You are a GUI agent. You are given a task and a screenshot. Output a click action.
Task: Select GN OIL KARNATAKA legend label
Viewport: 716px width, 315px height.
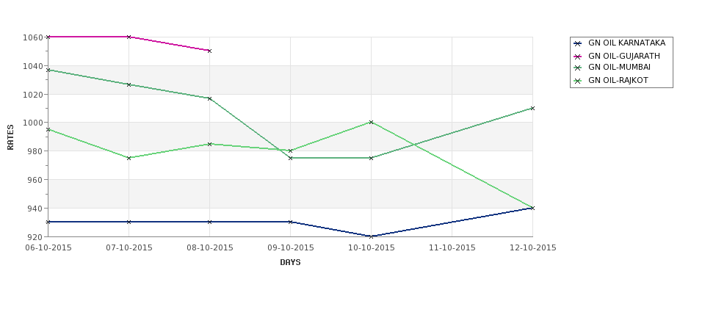[x=626, y=43]
